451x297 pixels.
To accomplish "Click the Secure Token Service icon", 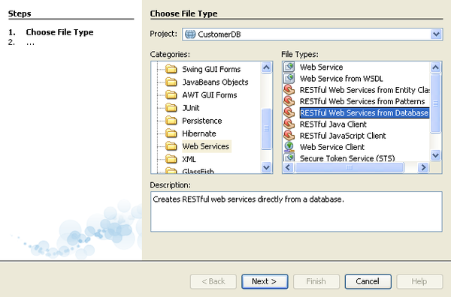I will click(x=289, y=157).
